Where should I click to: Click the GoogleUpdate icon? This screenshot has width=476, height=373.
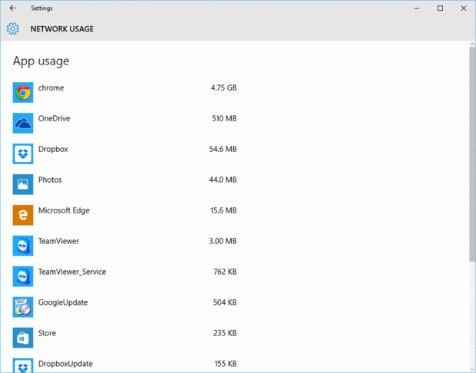click(x=23, y=307)
